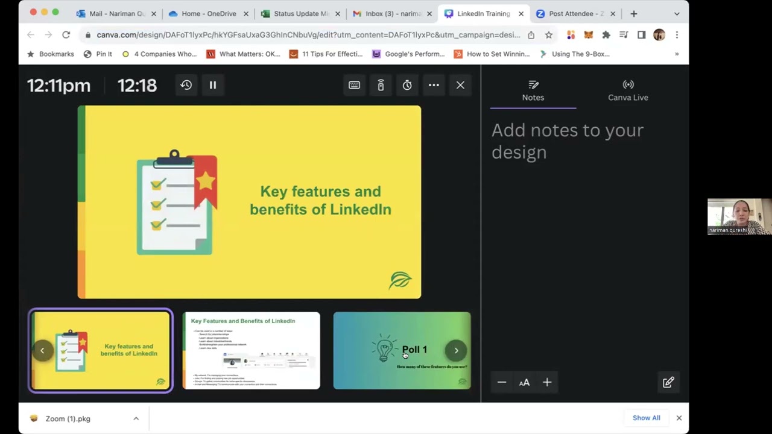Close the downloads bar

click(679, 418)
